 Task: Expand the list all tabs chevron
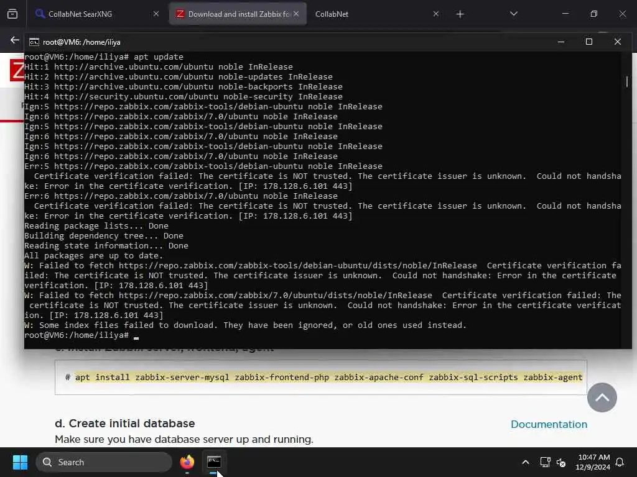513,14
